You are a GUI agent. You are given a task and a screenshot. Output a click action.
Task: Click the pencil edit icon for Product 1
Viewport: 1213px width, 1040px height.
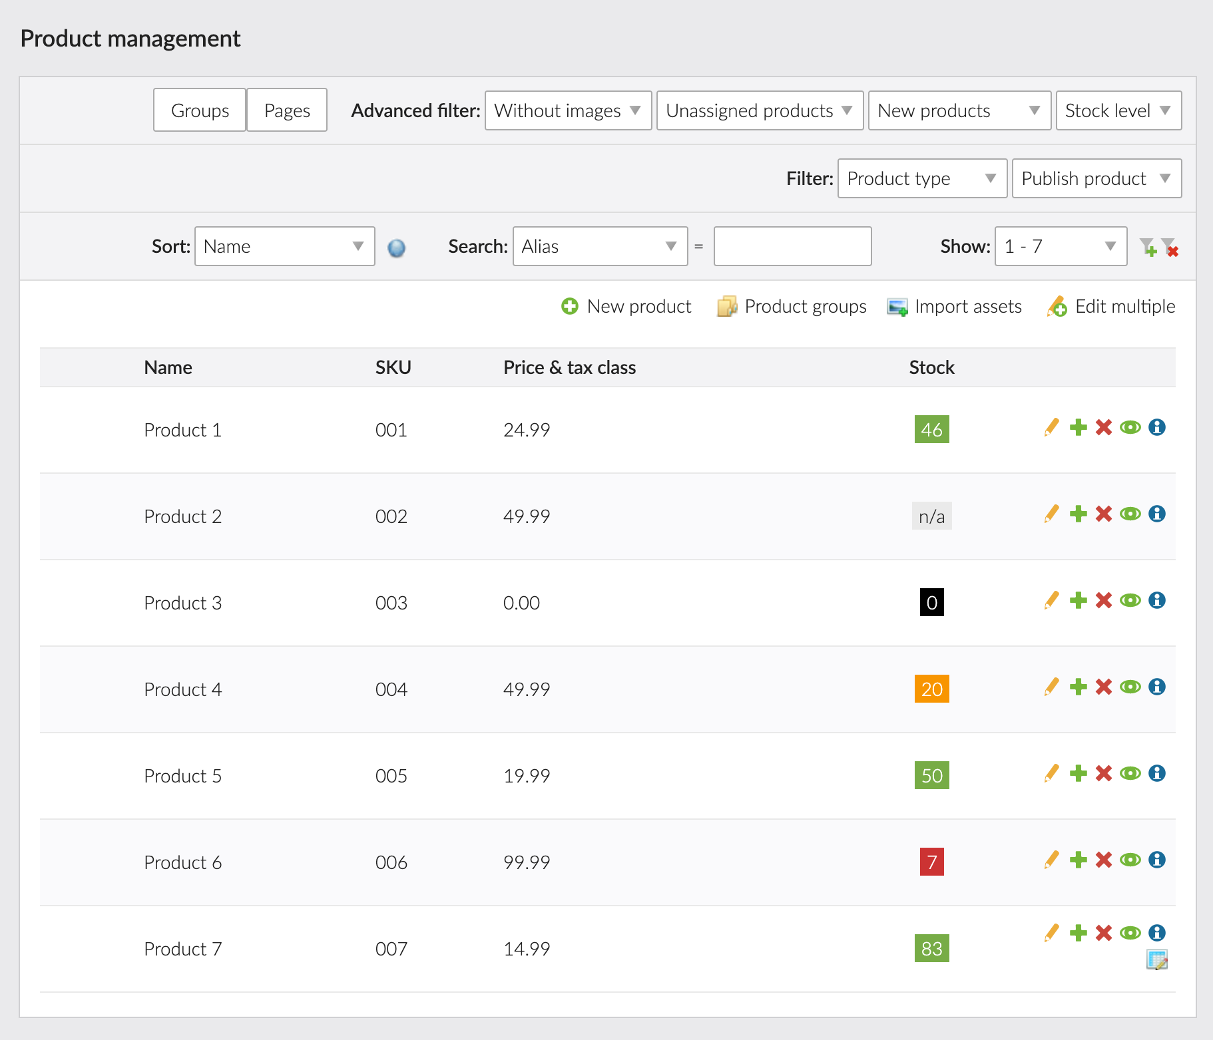click(1051, 427)
